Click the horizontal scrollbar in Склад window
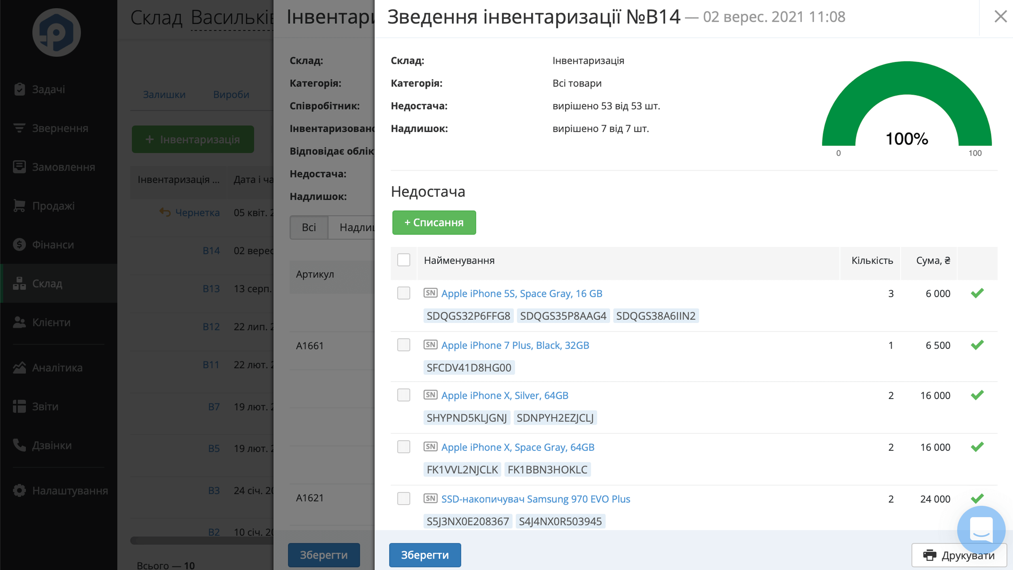Image resolution: width=1013 pixels, height=570 pixels. click(202, 541)
